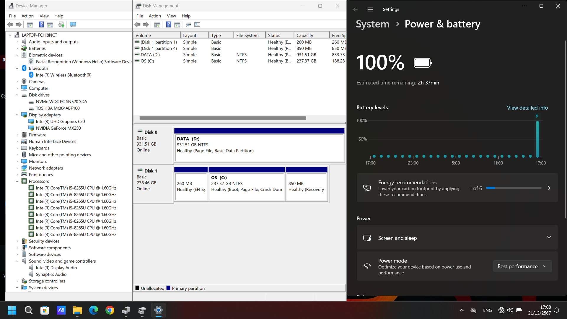Collapse Sound, video and game controllers node
Image resolution: width=567 pixels, height=319 pixels.
click(x=17, y=261)
